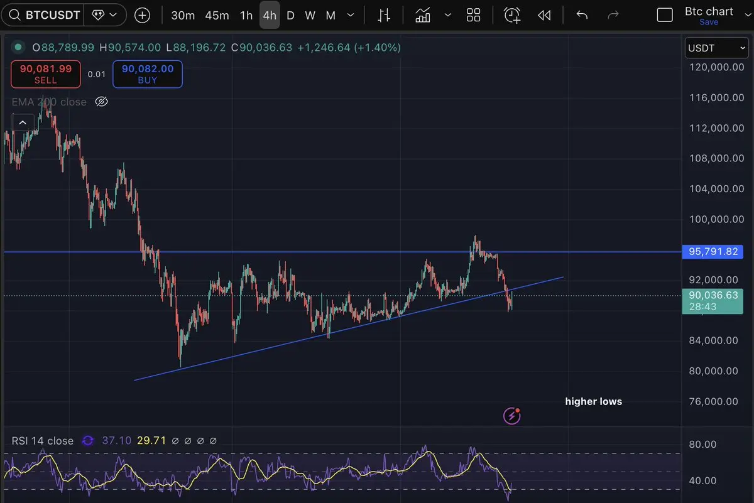Switch to the D daily timeframe
754x503 pixels.
(290, 15)
